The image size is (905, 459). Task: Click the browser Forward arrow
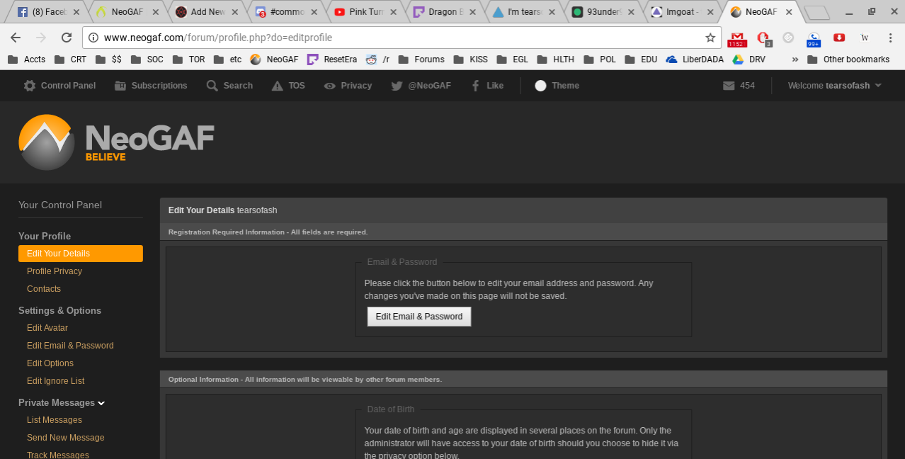click(41, 38)
